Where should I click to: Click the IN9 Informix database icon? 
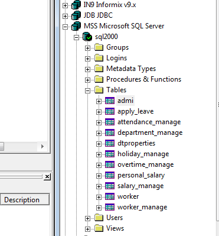tap(76, 5)
